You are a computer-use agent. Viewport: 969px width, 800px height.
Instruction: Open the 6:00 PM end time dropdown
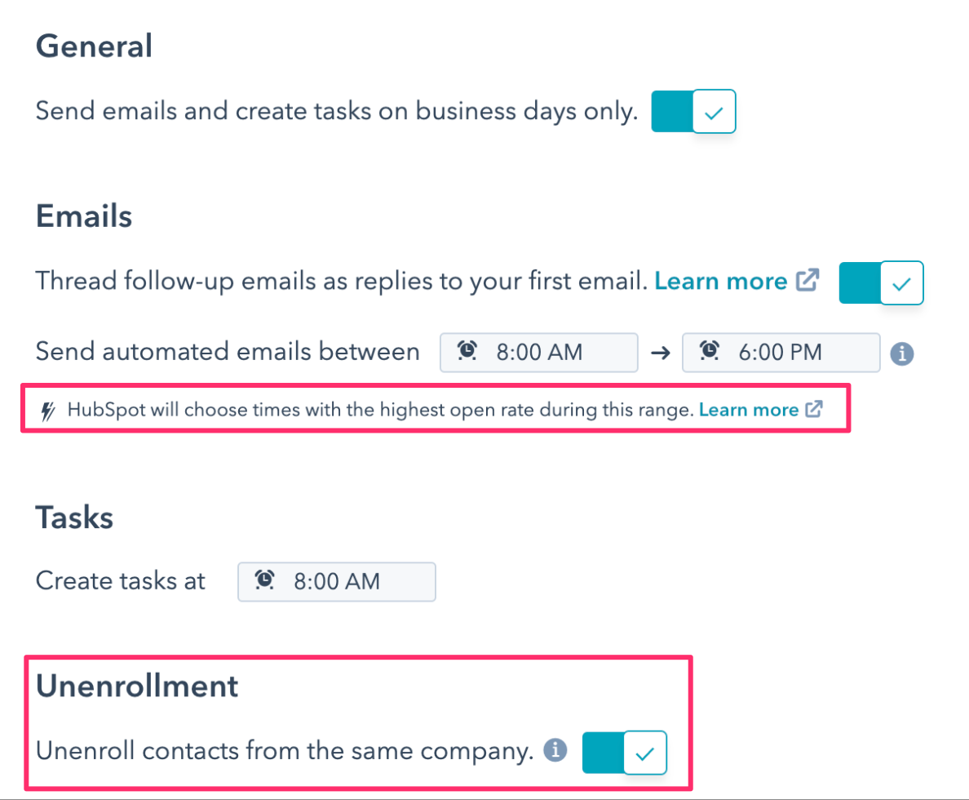click(781, 353)
